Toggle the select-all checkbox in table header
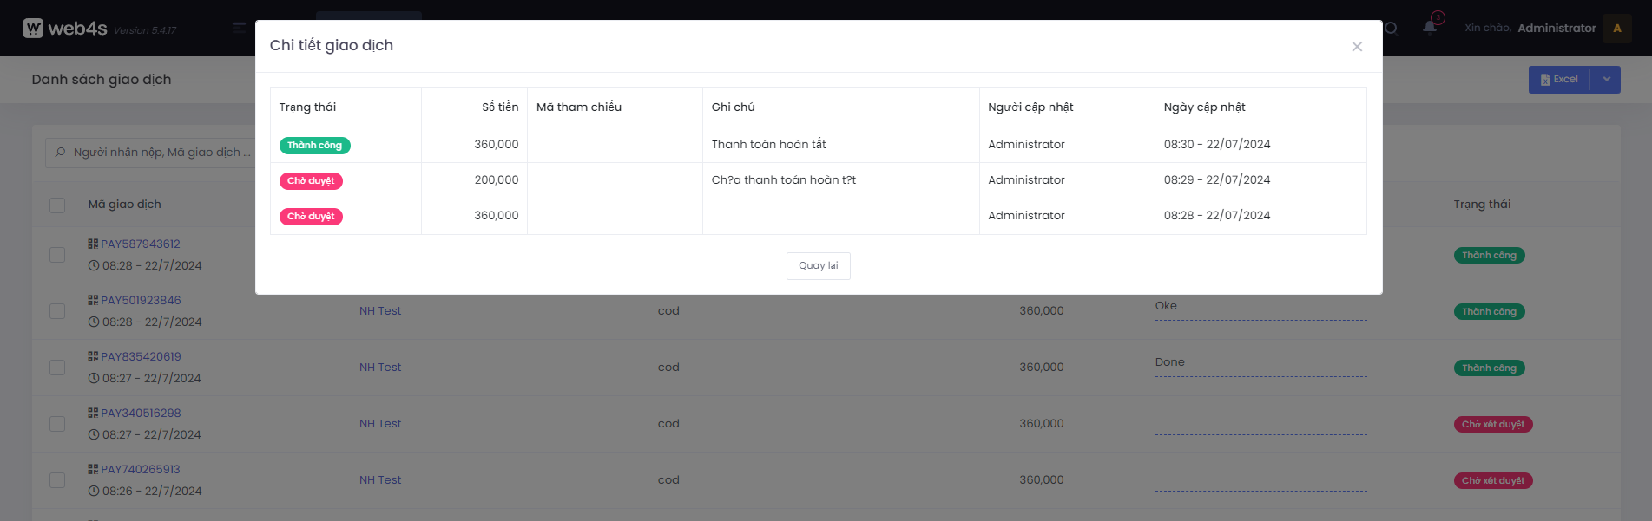Viewport: 1652px width, 521px height. [57, 205]
